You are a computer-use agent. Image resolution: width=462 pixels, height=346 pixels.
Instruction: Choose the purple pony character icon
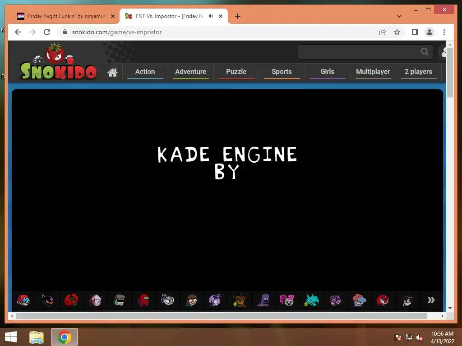pos(215,300)
